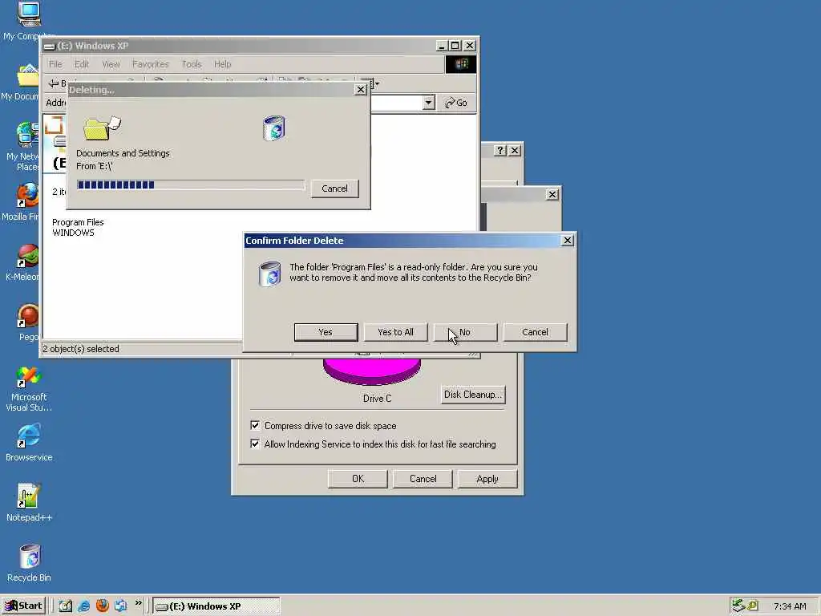Screen dimensions: 821x616
Task: Expand quick launch overflow chevron
Action: click(138, 603)
